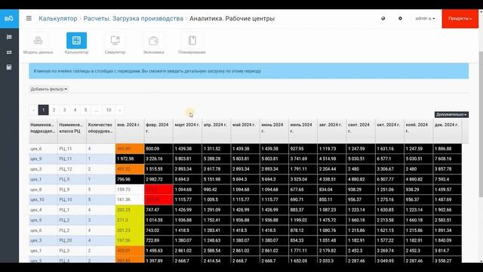Screen dimensions: 483x272
Task: Click the cell with value 1 972.98
Action: [130, 159]
